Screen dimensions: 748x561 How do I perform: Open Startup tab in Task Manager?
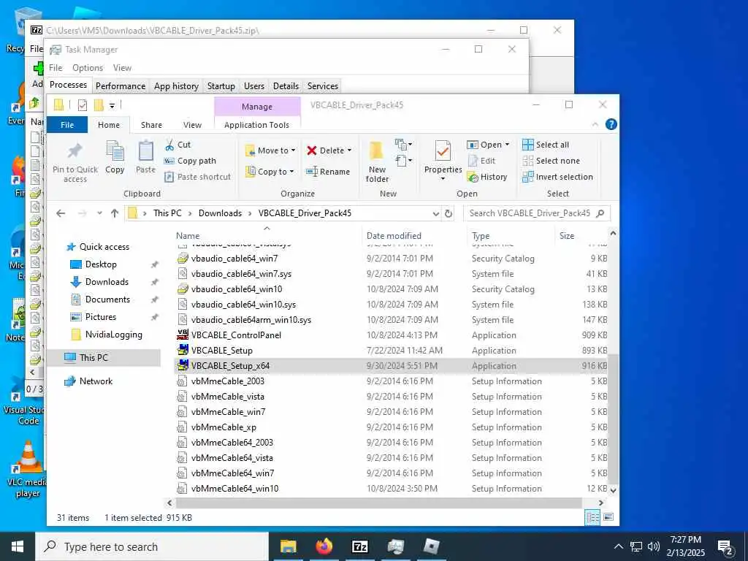pos(221,86)
